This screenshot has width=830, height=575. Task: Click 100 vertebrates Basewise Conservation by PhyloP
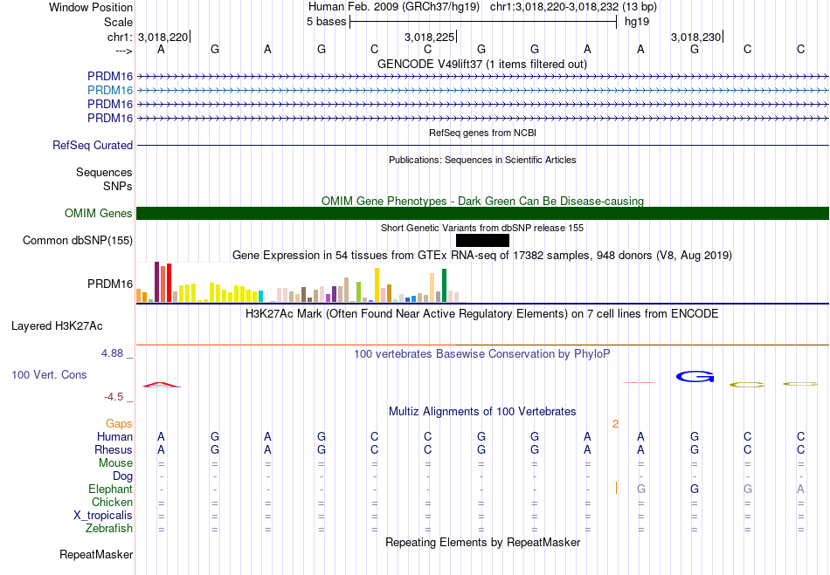pos(481,353)
